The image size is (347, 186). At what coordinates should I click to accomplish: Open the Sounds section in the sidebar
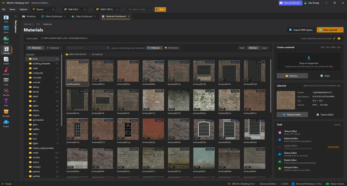6,71
